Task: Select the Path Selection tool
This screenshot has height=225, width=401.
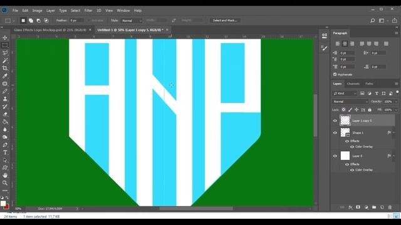Action: [x=5, y=160]
